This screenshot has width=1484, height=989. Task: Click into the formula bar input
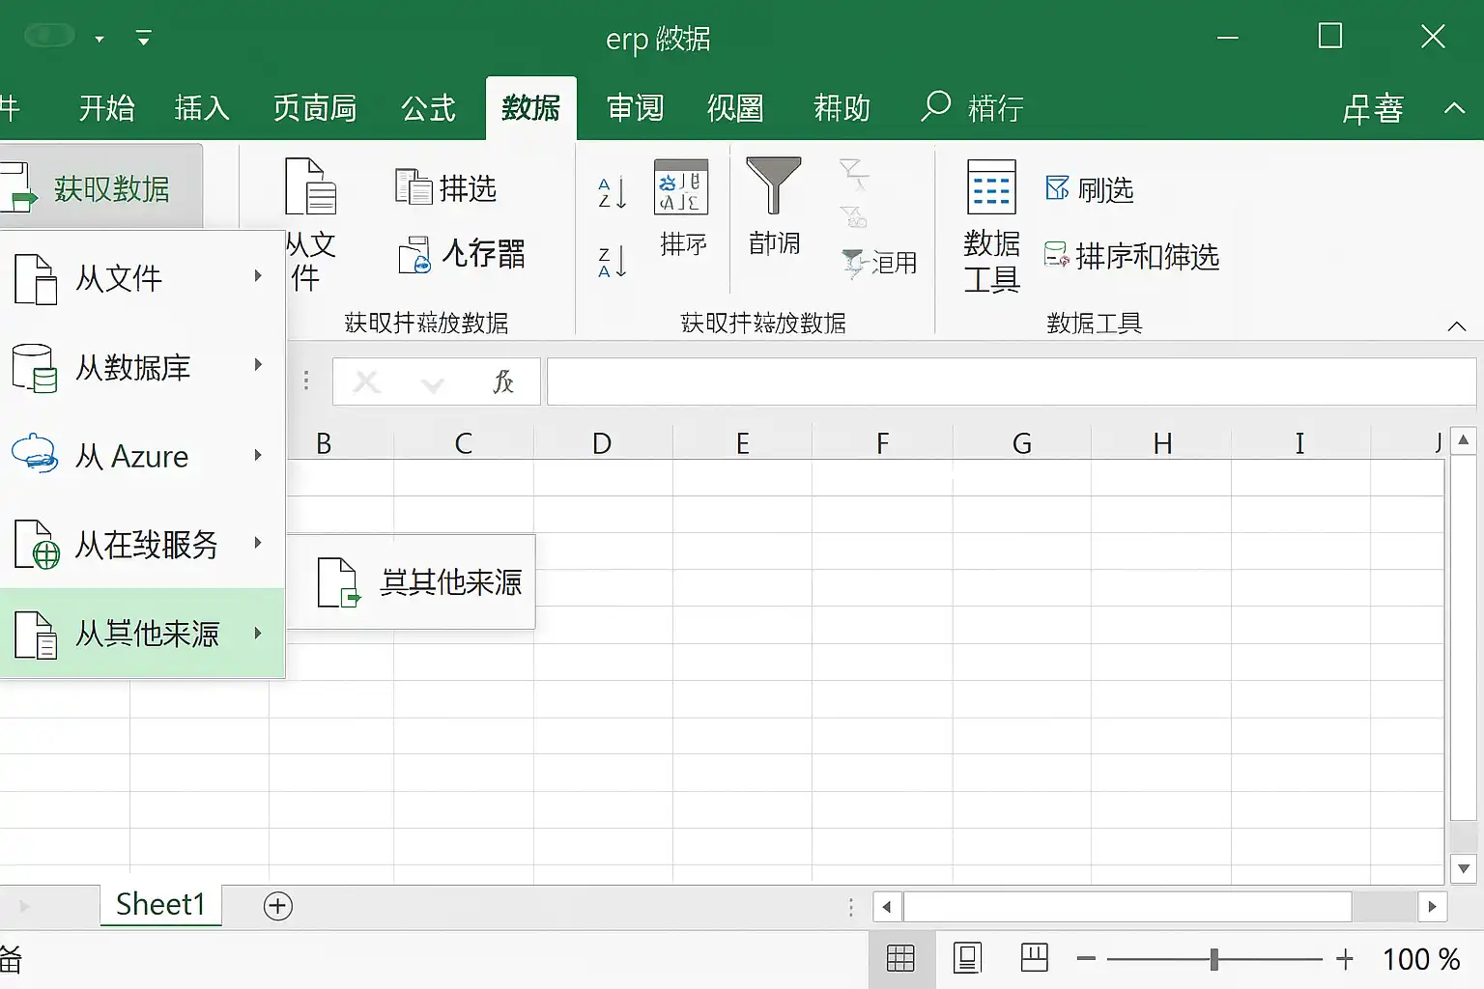[1010, 382]
